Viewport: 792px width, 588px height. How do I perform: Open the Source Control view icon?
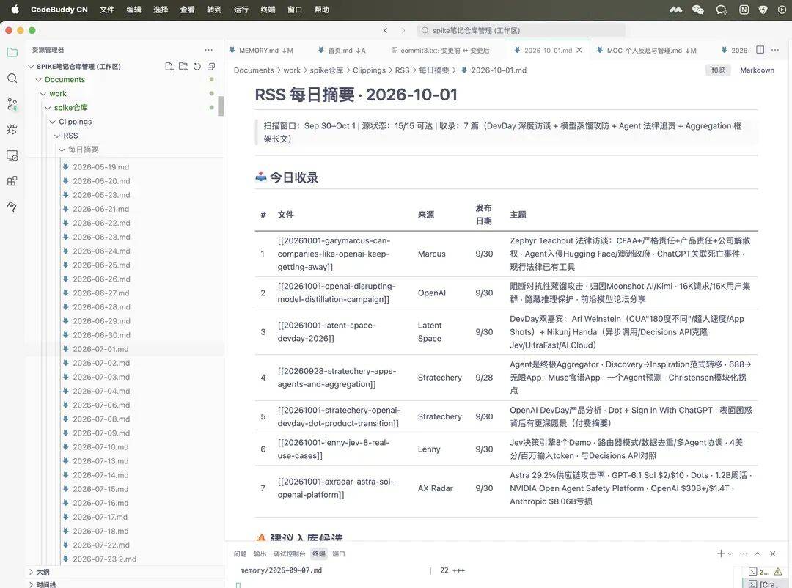pos(12,104)
